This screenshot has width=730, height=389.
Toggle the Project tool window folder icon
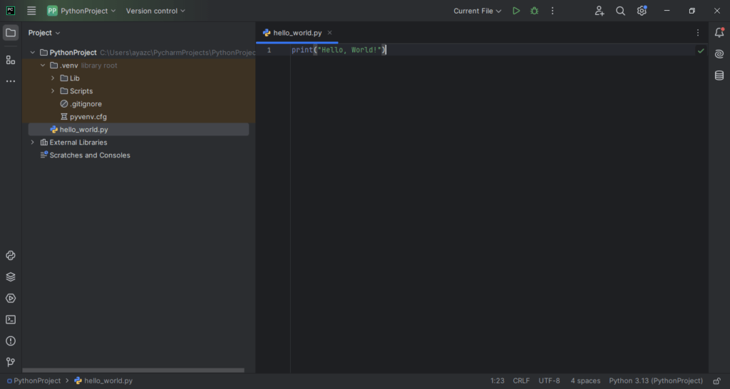pyautogui.click(x=11, y=33)
